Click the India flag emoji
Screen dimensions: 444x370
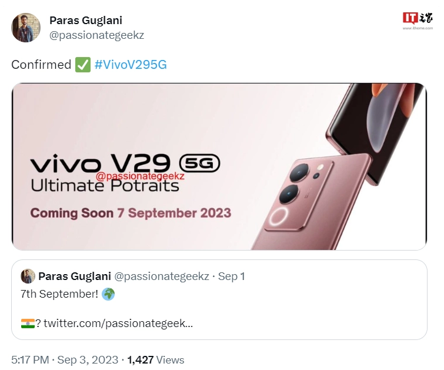(x=28, y=324)
